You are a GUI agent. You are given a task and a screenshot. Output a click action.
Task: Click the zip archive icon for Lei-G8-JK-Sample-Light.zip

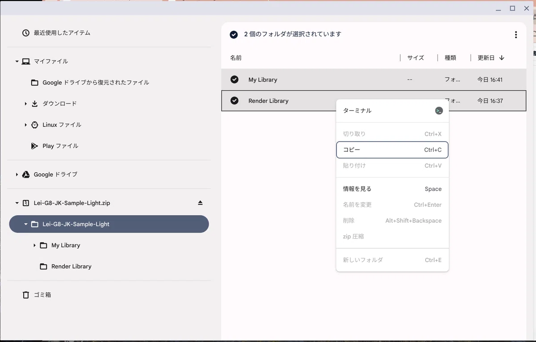coord(26,203)
